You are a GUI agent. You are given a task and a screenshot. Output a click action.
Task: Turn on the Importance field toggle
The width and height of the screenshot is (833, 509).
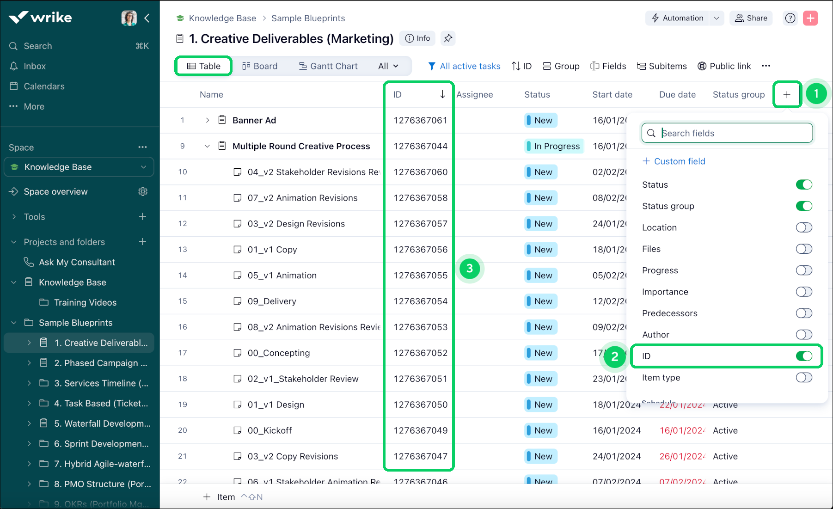(x=803, y=292)
